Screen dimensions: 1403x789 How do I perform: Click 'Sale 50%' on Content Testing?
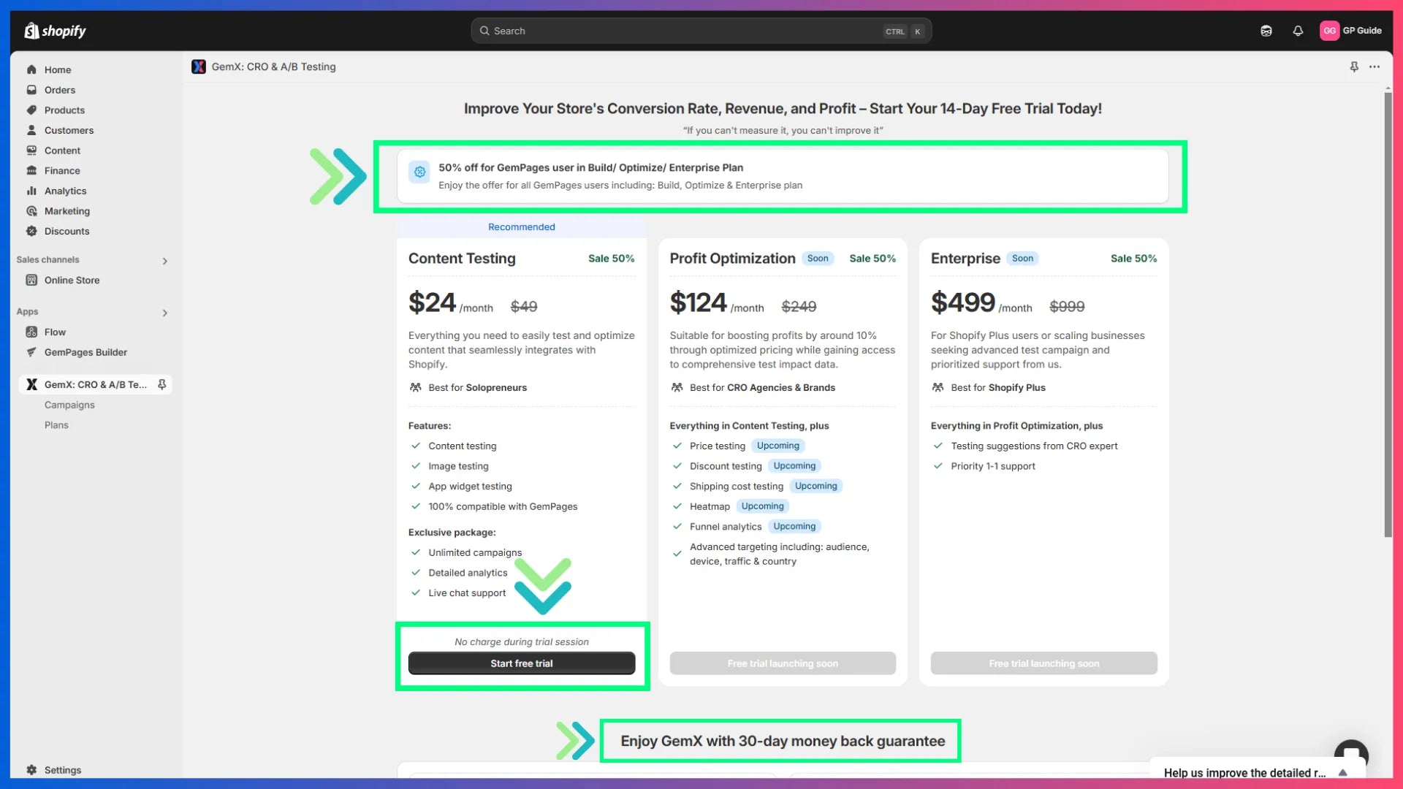click(612, 259)
